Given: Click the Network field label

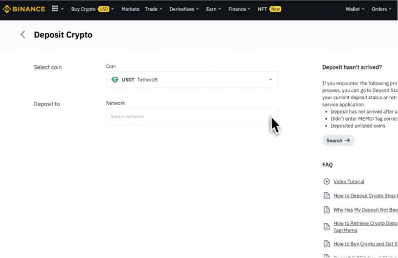Looking at the screenshot, I should coord(115,103).
